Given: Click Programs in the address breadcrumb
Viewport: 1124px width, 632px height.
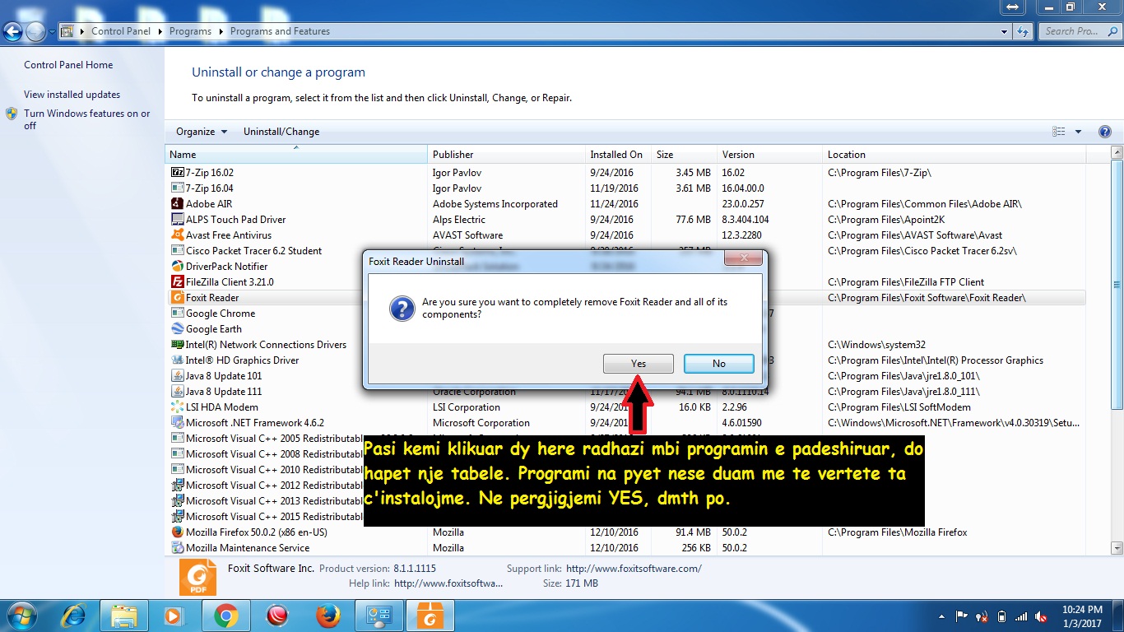Looking at the screenshot, I should (190, 31).
